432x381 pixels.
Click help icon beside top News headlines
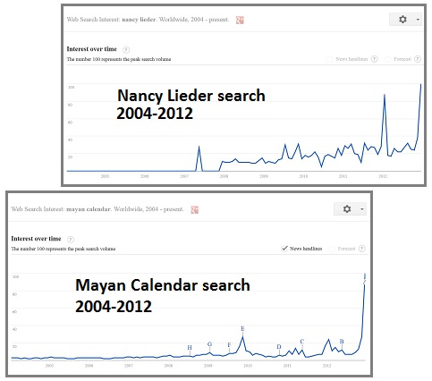[375, 59]
